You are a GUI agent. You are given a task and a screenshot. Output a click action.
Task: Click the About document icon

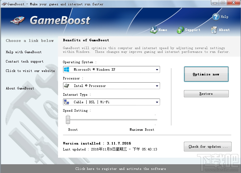(x=214, y=30)
